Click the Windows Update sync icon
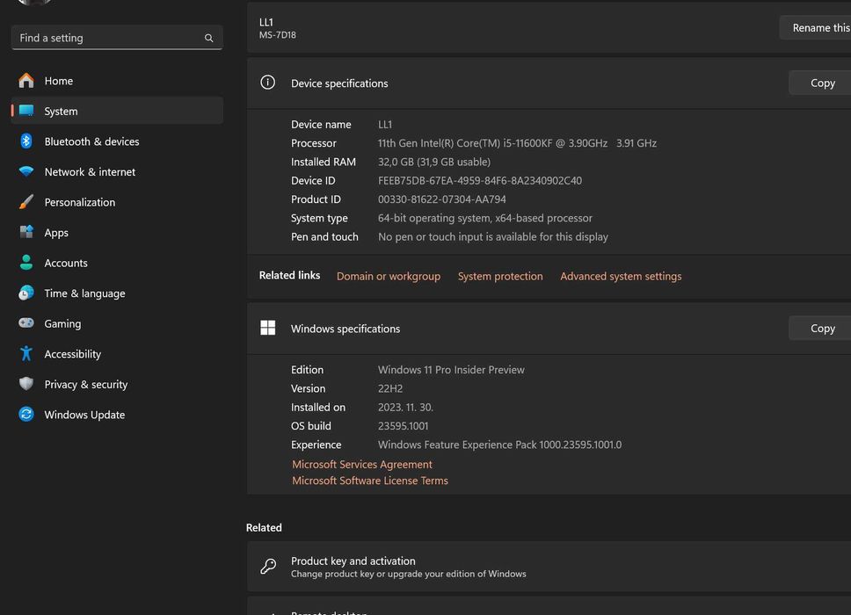The image size is (851, 615). (26, 415)
